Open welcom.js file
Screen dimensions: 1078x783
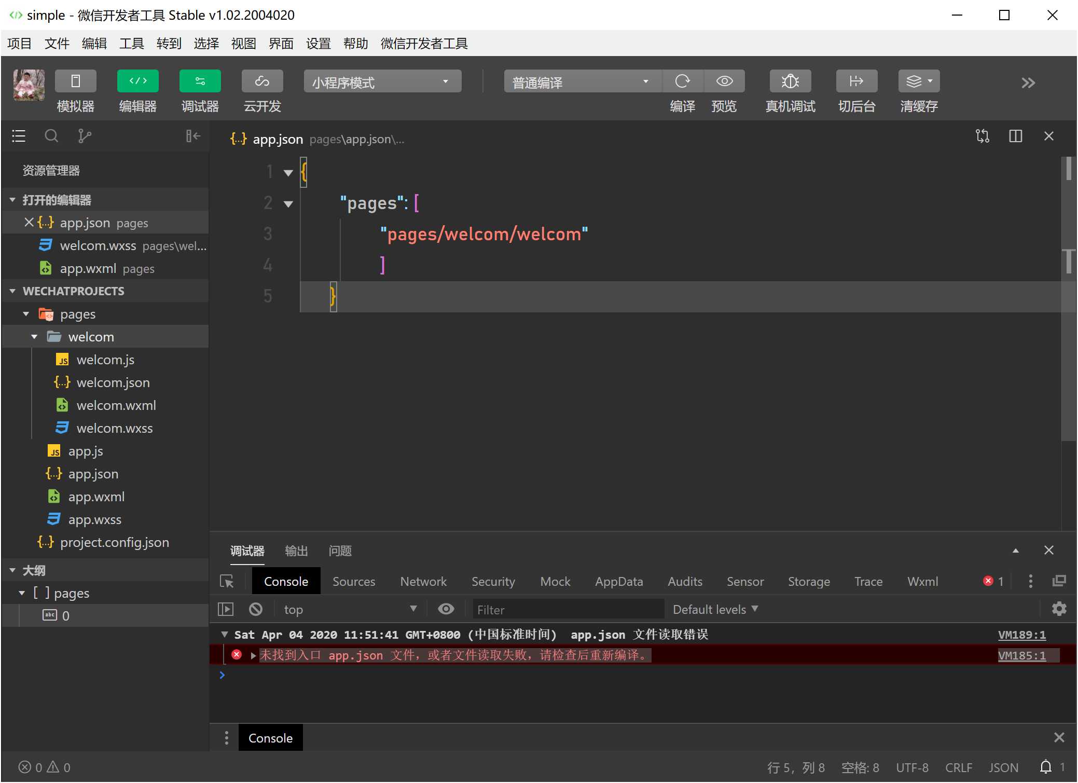coord(105,360)
